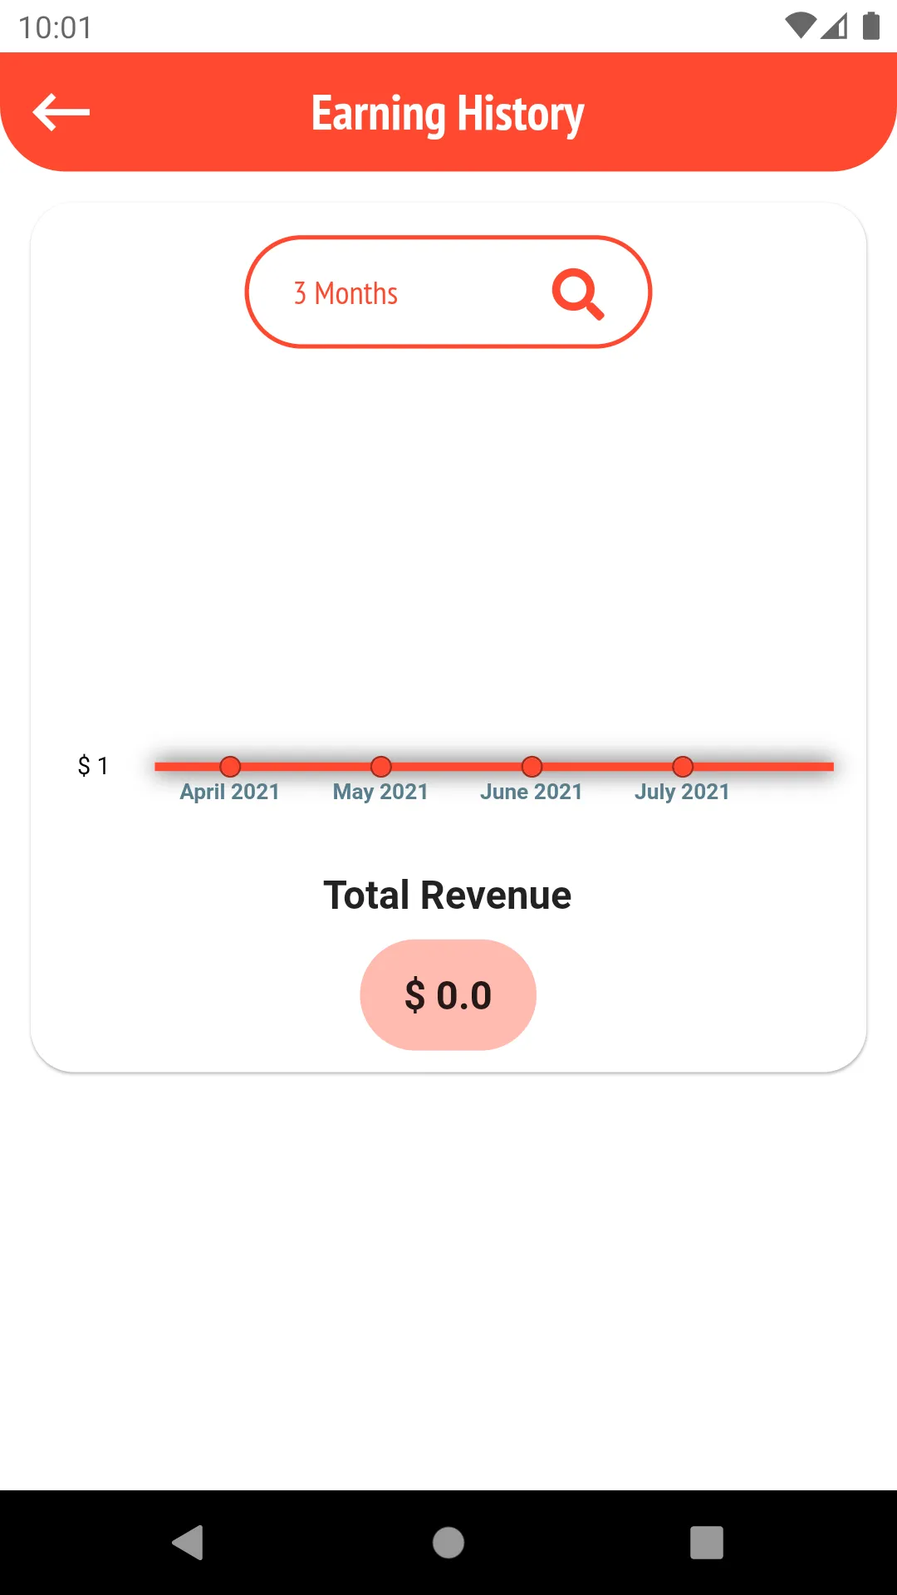
Task: Select the May 2021 data point
Action: pyautogui.click(x=381, y=766)
